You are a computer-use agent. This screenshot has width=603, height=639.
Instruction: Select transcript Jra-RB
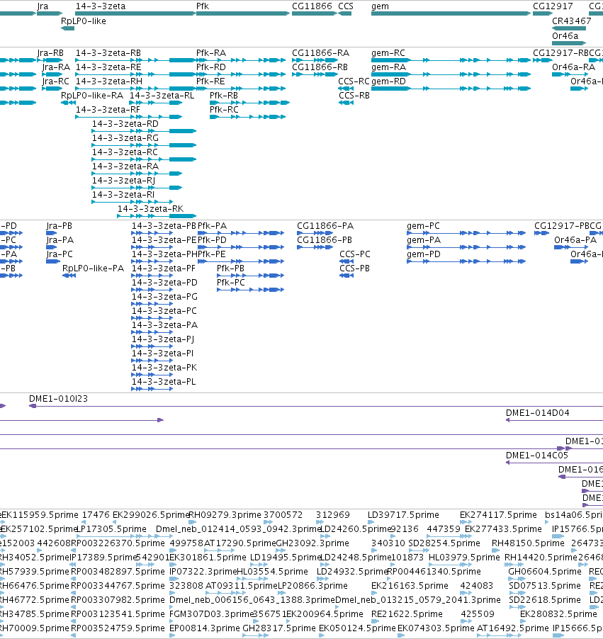[x=50, y=53]
